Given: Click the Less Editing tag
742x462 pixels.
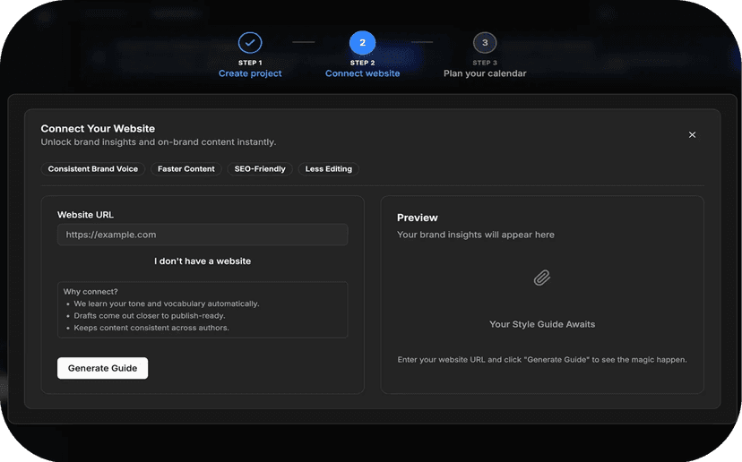Looking at the screenshot, I should (328, 169).
